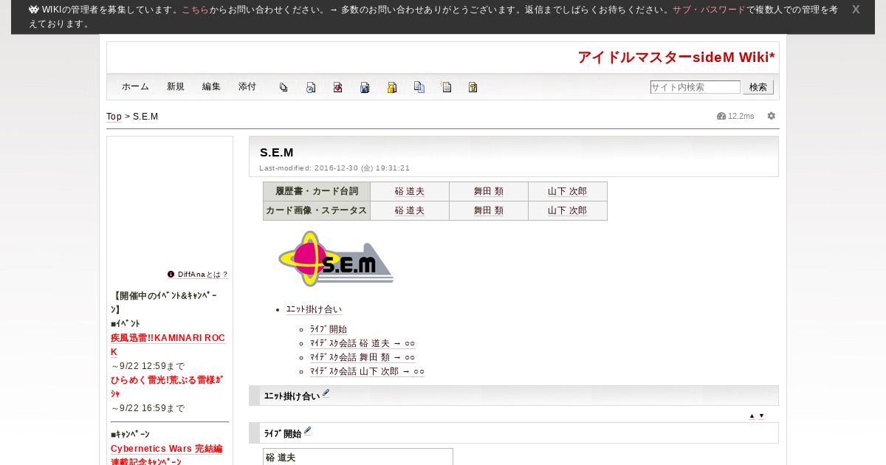
Task: Click the blue duplicate pages icon
Action: 419,87
